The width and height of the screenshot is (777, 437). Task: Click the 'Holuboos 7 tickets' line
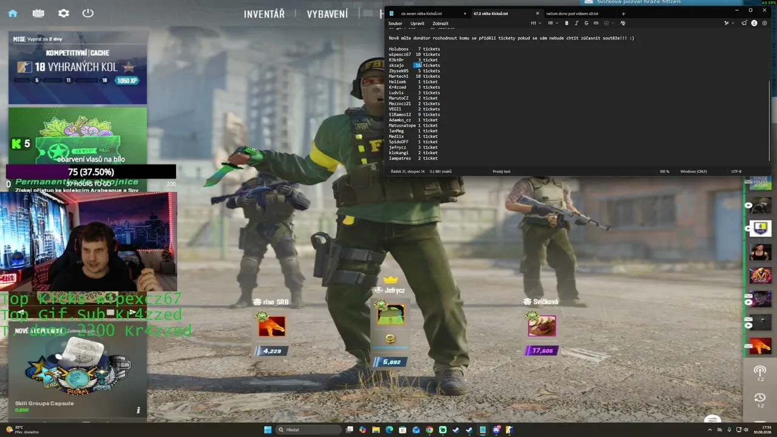pos(415,49)
